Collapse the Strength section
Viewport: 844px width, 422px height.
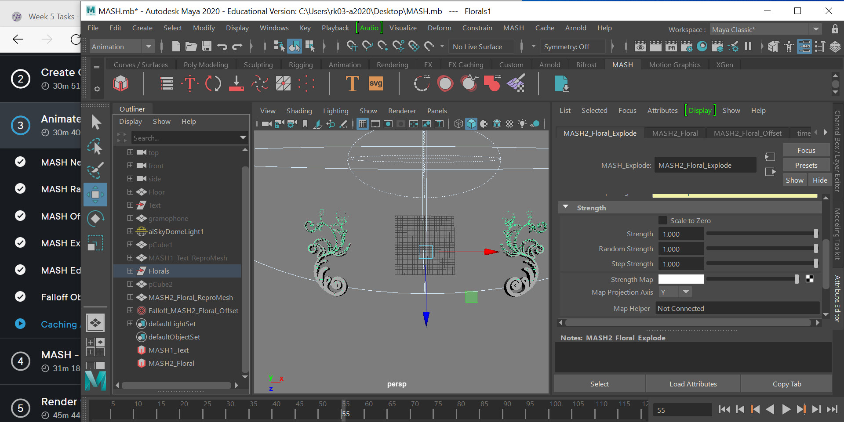point(566,207)
